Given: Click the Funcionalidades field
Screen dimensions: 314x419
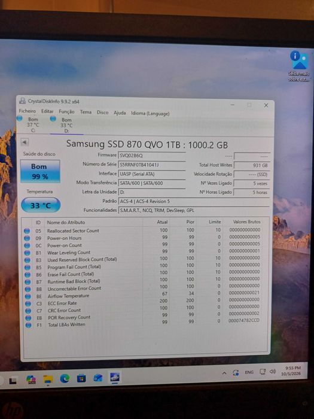Looking at the screenshot, I should [194, 210].
